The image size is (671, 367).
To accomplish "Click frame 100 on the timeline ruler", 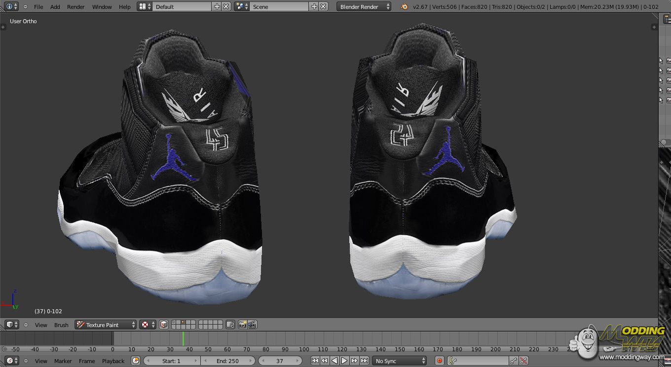I will (304, 349).
